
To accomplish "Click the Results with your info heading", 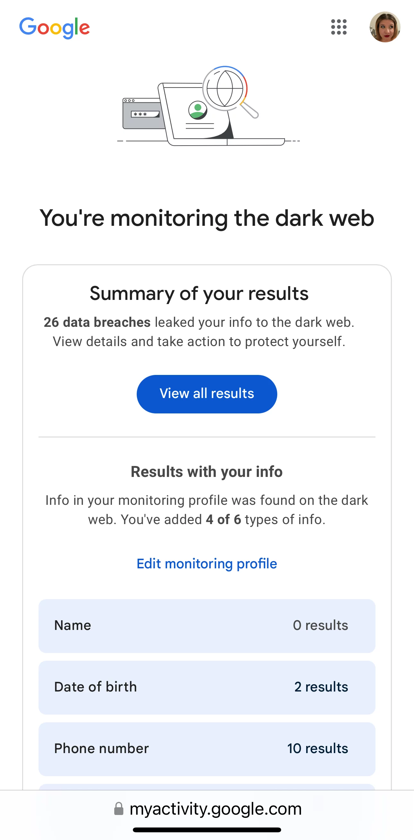I will pos(206,472).
